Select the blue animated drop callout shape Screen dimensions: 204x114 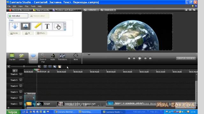click(15, 26)
